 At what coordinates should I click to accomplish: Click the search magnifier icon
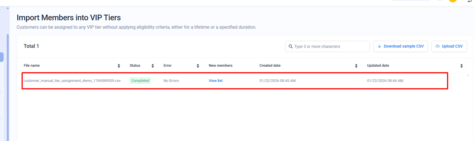[290, 46]
